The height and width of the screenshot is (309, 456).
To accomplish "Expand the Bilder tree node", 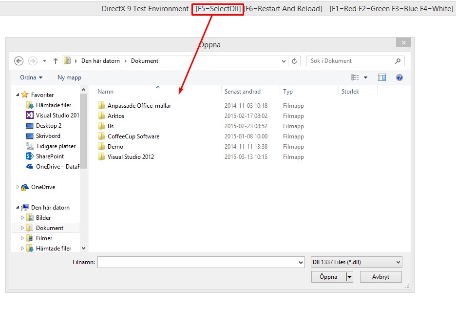I will tap(22, 218).
